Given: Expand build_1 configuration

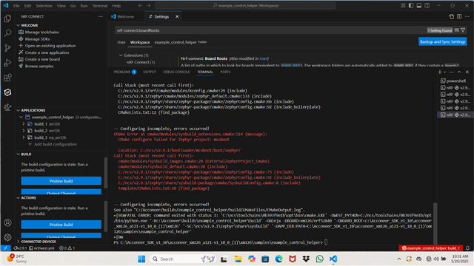Looking at the screenshot, I should [x=24, y=124].
